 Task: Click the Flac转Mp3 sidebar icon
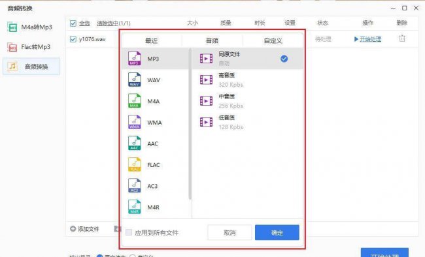pyautogui.click(x=12, y=47)
